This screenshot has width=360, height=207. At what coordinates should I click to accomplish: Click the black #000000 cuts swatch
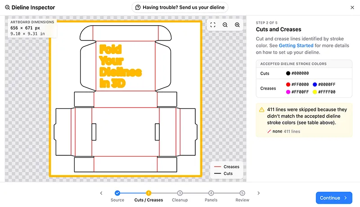tap(288, 73)
